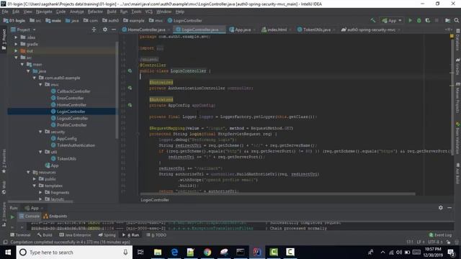Open Windows Start menu

coord(8,253)
